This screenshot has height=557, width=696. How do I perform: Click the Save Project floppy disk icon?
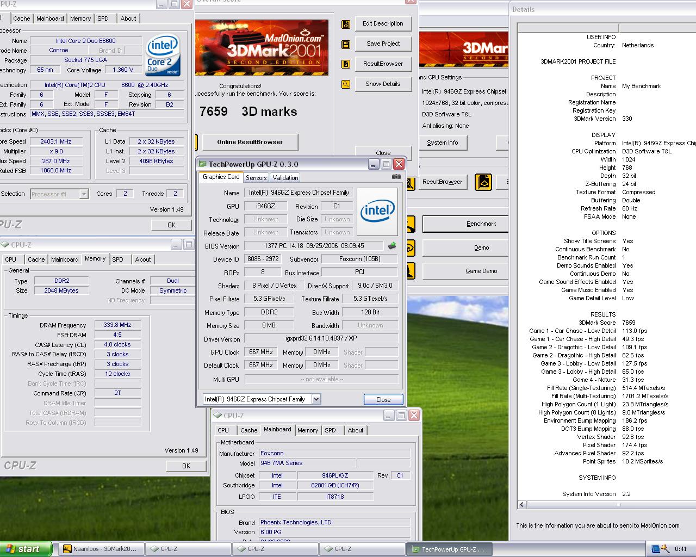[345, 45]
